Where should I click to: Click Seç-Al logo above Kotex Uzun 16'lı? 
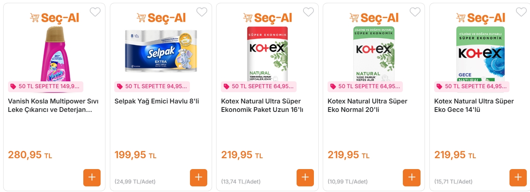coord(267,18)
